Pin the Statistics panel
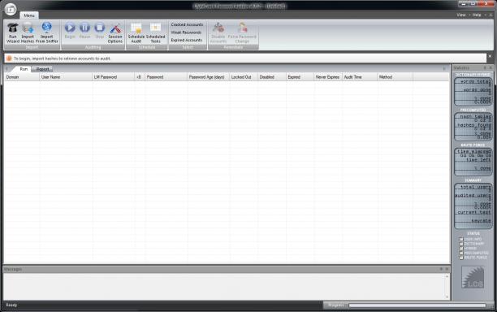 click(485, 68)
